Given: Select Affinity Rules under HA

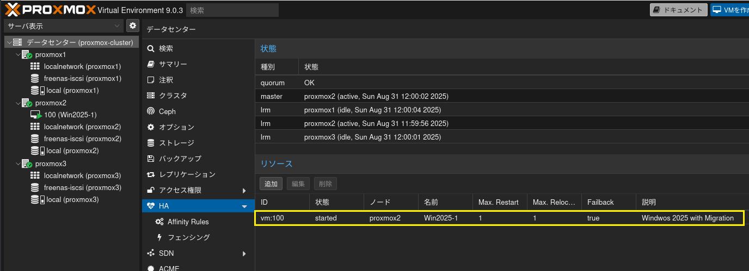Looking at the screenshot, I should point(198,222).
